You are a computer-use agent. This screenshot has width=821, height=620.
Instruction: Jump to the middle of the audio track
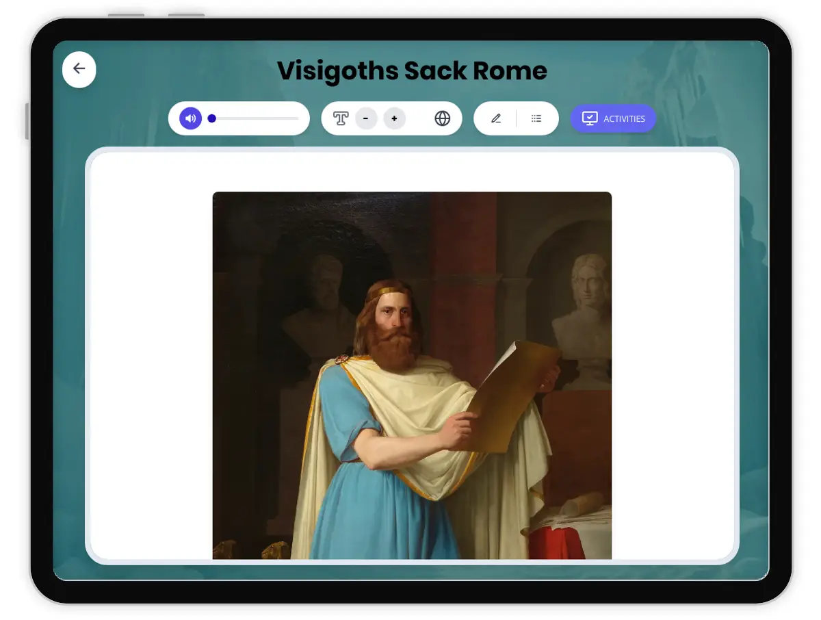(x=255, y=118)
